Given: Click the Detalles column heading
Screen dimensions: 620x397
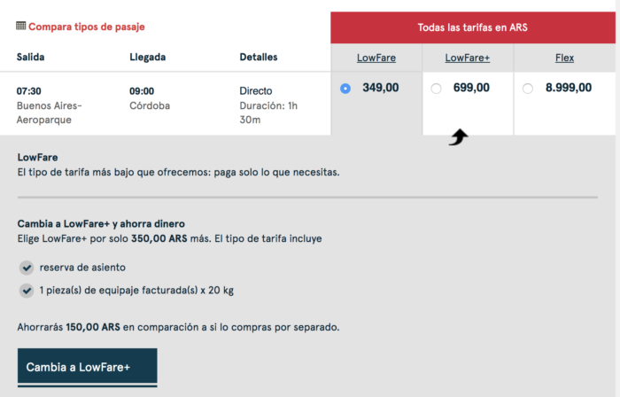Looking at the screenshot, I should click(259, 58).
